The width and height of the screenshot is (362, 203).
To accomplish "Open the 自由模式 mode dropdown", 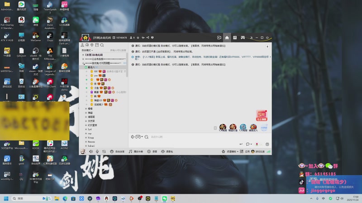I will pos(87,50).
